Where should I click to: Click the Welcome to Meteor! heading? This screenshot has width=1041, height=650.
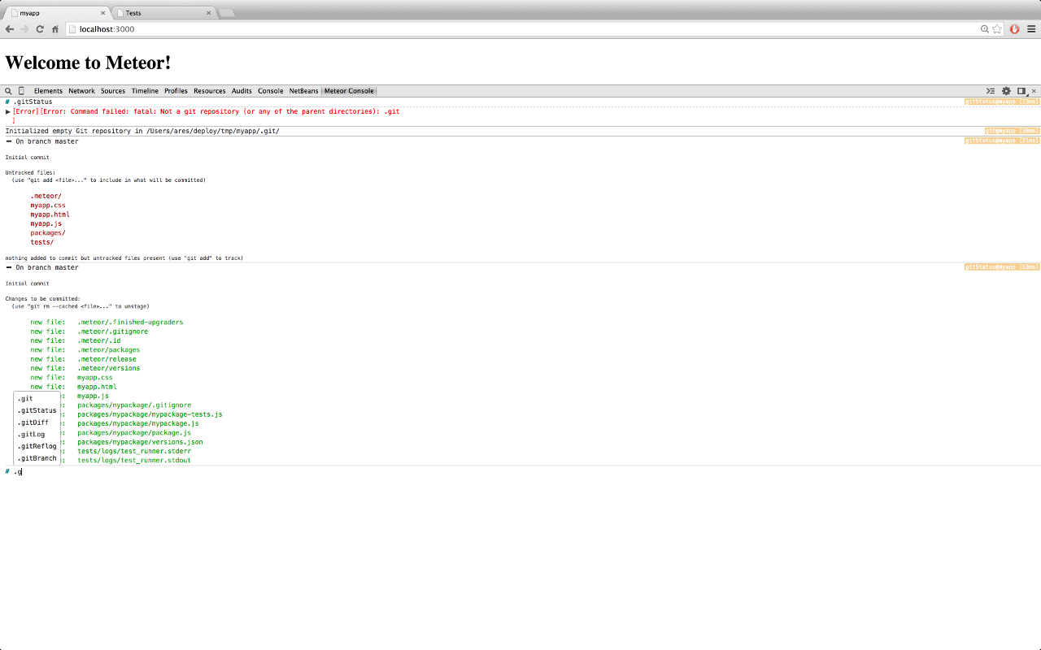[88, 63]
